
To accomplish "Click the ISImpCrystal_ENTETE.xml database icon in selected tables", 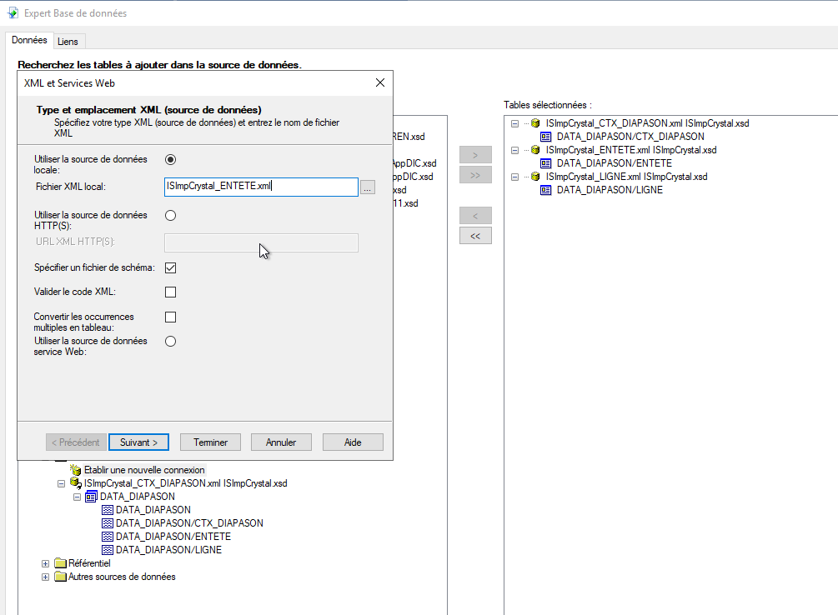I will pyautogui.click(x=535, y=150).
